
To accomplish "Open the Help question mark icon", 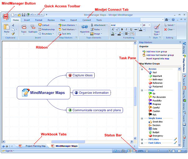I will (x=173, y=20).
